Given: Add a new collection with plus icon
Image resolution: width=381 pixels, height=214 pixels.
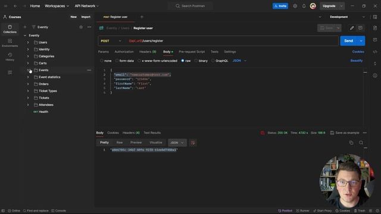Looking at the screenshot, I should coord(25,27).
